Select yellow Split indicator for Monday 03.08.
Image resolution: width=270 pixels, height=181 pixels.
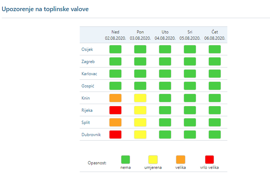tap(140, 122)
